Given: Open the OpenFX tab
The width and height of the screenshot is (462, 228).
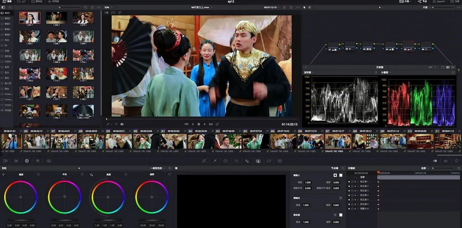Looking at the screenshot, I should click(439, 1).
